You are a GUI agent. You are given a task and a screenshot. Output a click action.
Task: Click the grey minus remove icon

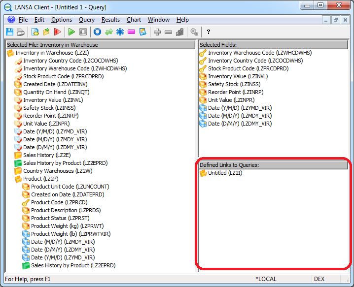point(168,32)
